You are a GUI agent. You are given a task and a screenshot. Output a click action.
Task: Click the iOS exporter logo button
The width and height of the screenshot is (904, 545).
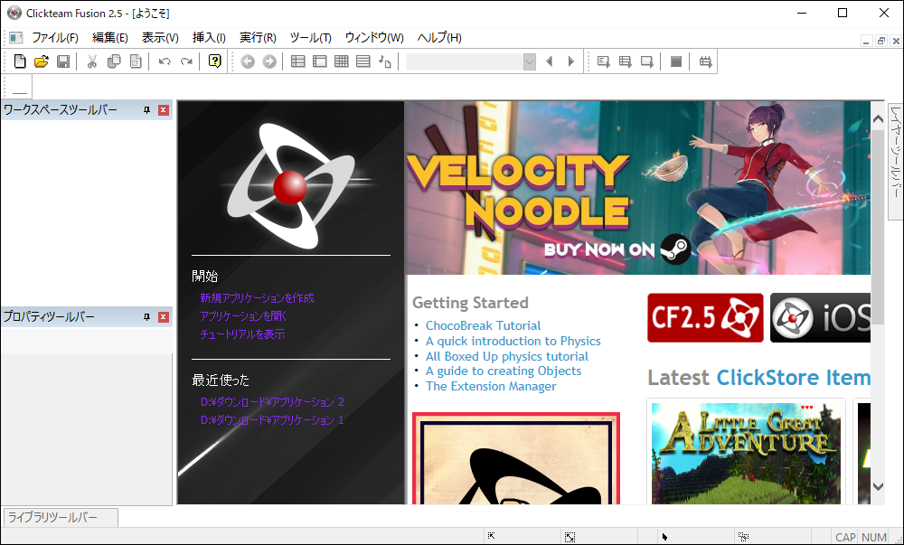tap(821, 318)
